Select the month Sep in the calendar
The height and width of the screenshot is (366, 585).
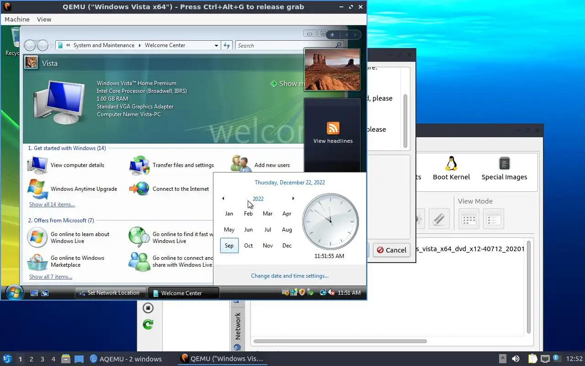tap(229, 246)
